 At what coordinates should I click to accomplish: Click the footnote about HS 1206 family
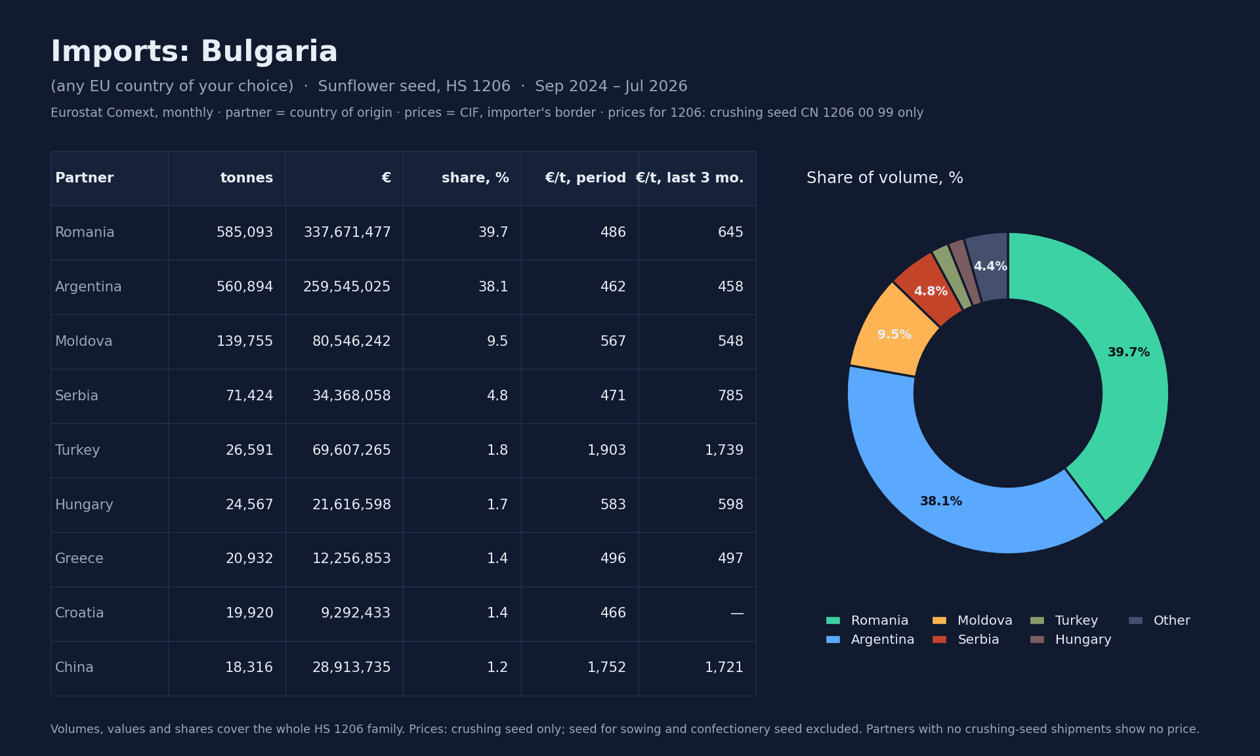coord(625,730)
